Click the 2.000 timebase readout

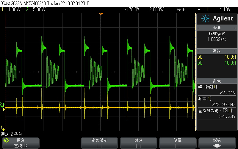(x=156, y=9)
